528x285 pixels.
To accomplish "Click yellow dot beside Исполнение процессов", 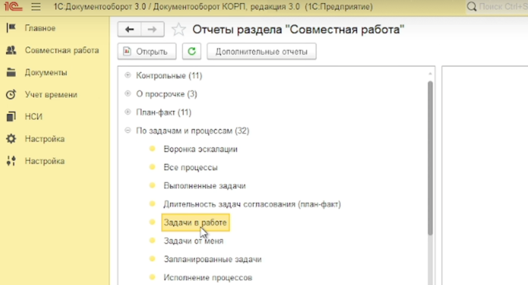I will coord(152,277).
